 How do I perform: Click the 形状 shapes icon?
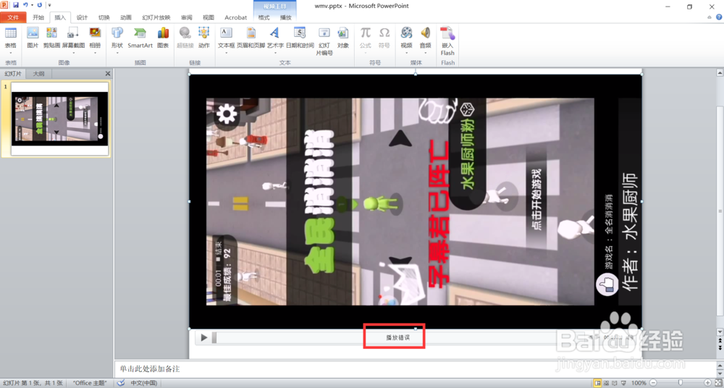click(117, 33)
